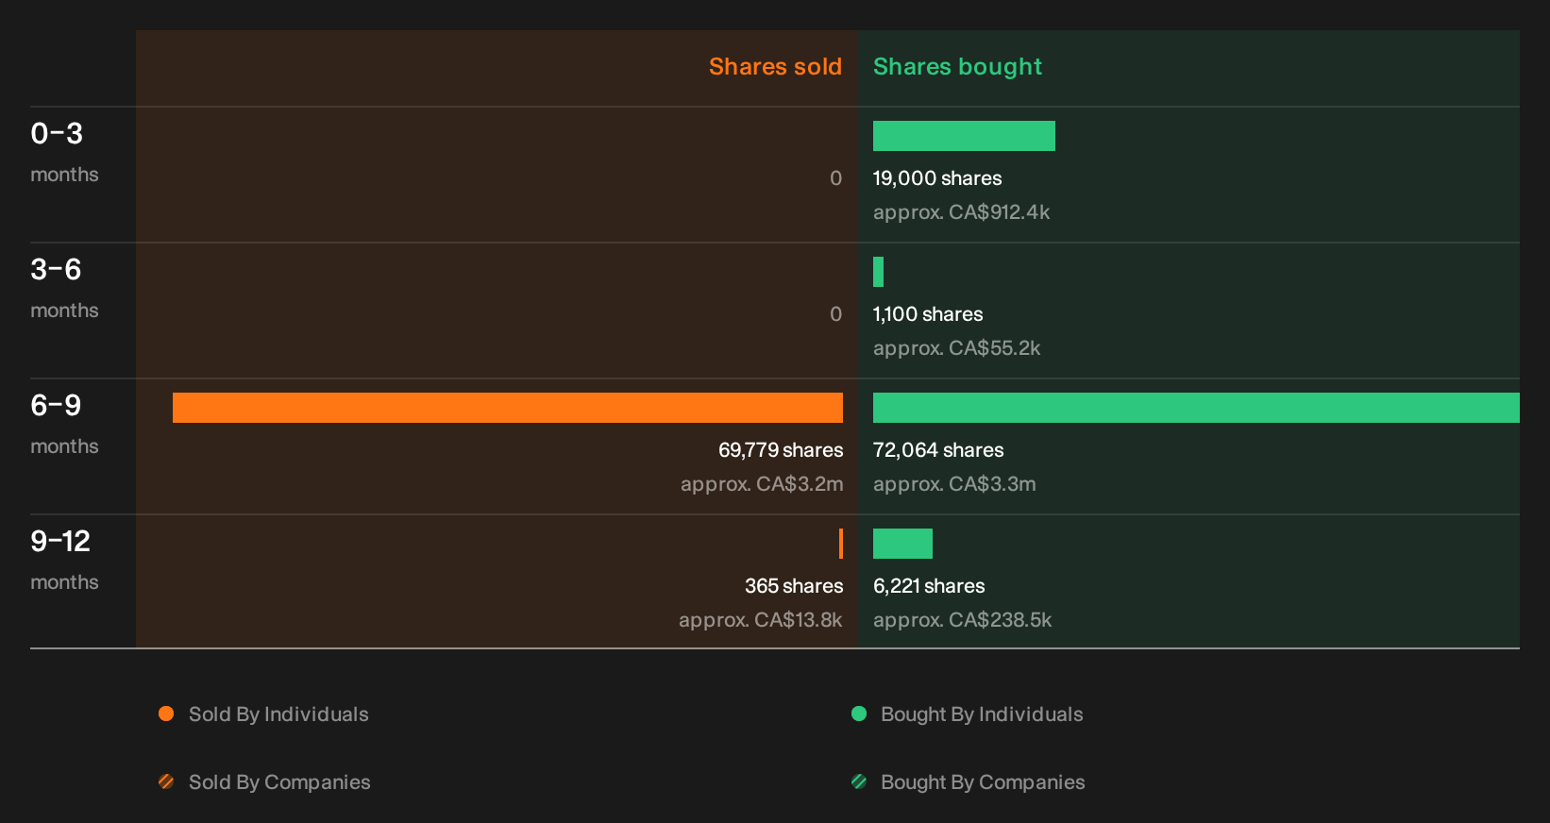The height and width of the screenshot is (823, 1550).
Task: Click the 19,000 shares value
Action: click(x=937, y=178)
